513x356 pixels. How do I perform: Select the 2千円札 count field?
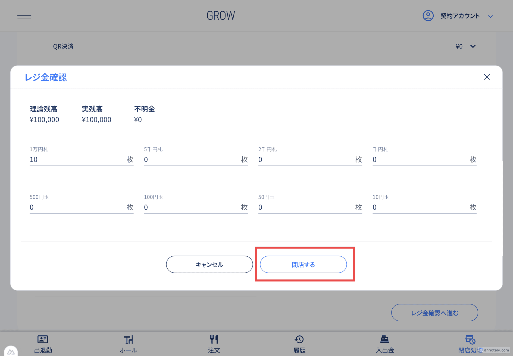(x=306, y=160)
